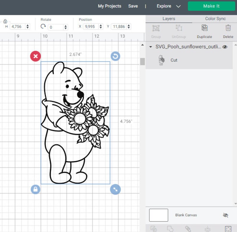Click the green Make It button
Viewport: 237px width, 232px height.
[211, 6]
